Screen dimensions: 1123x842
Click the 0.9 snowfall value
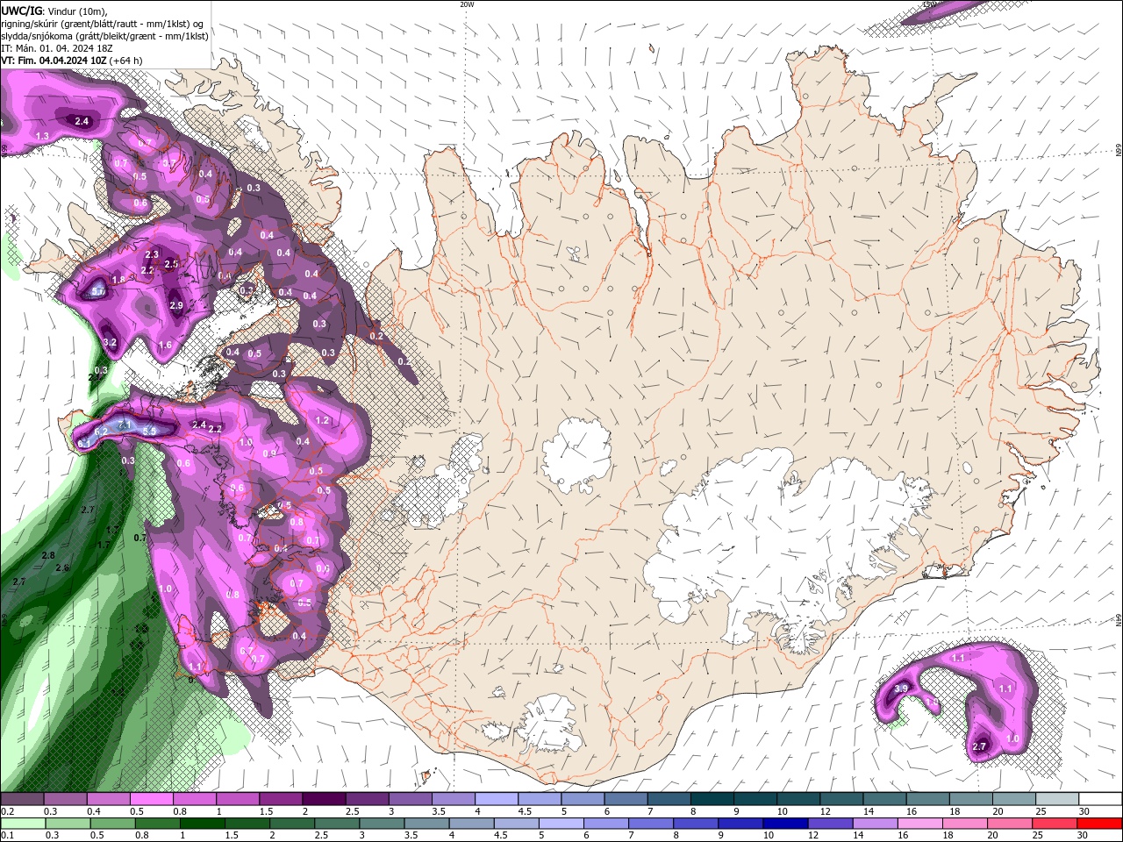[269, 453]
